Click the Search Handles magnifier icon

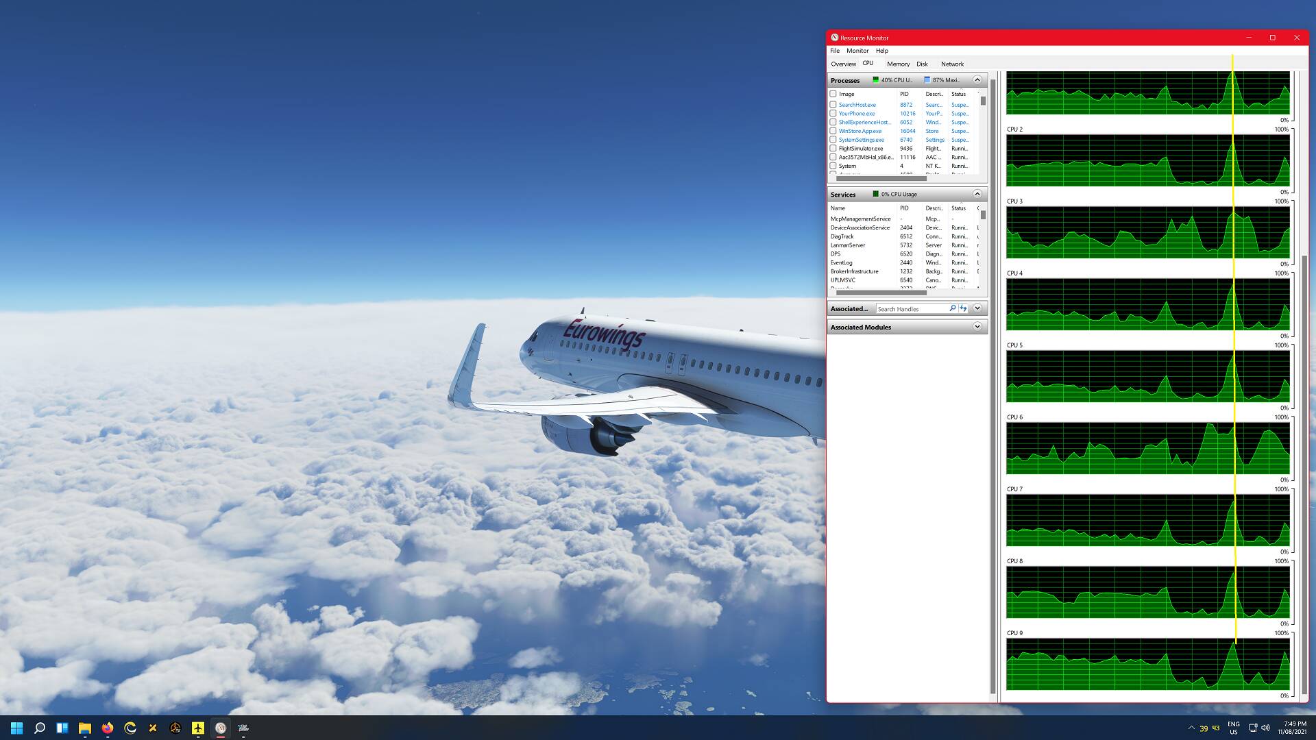[x=952, y=308]
